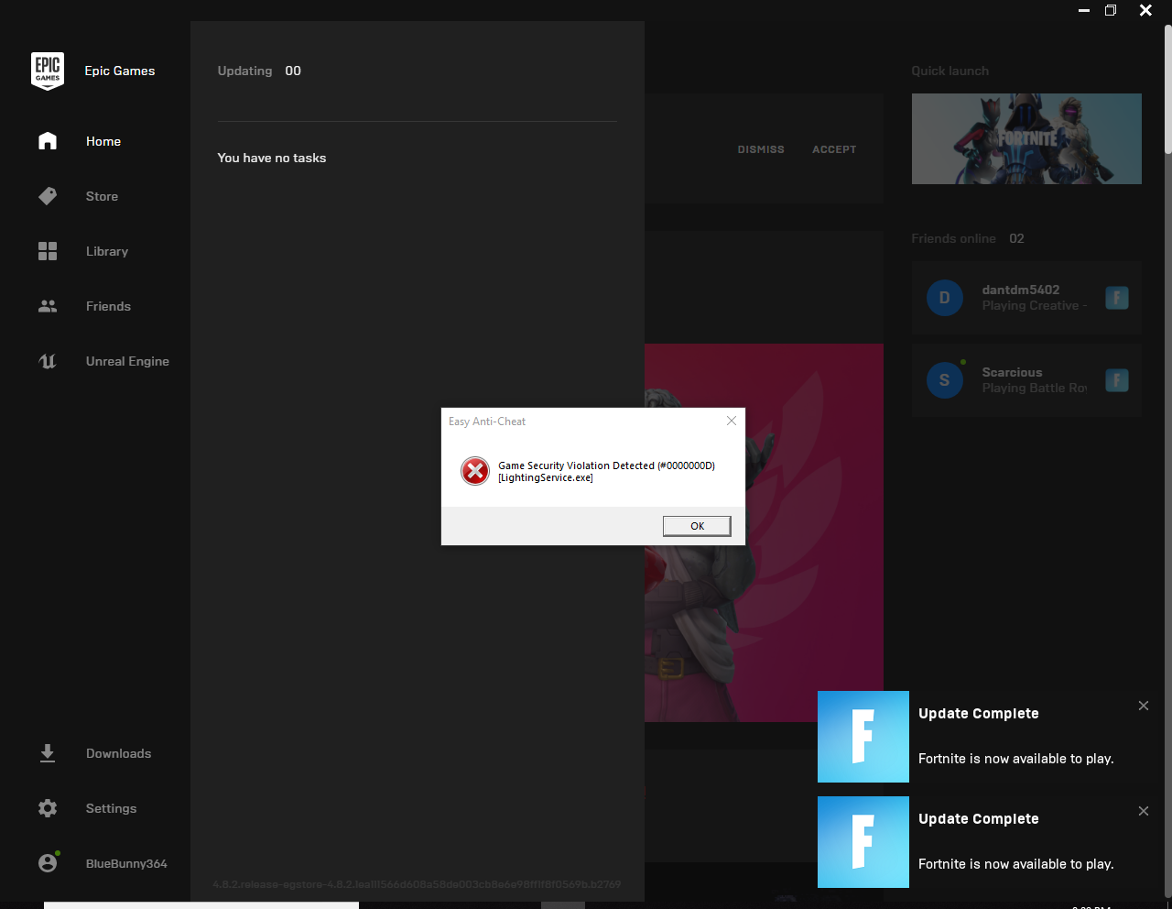
Task: Click the BlueBunny364 profile avatar icon
Action: point(49,862)
